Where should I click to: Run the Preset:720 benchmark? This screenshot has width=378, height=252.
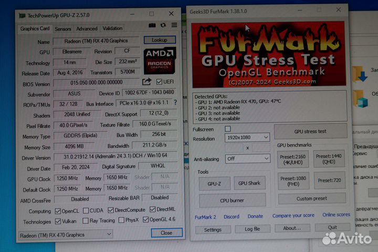pyautogui.click(x=329, y=180)
